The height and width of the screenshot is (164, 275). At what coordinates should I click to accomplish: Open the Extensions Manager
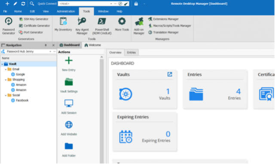pyautogui.click(x=163, y=19)
